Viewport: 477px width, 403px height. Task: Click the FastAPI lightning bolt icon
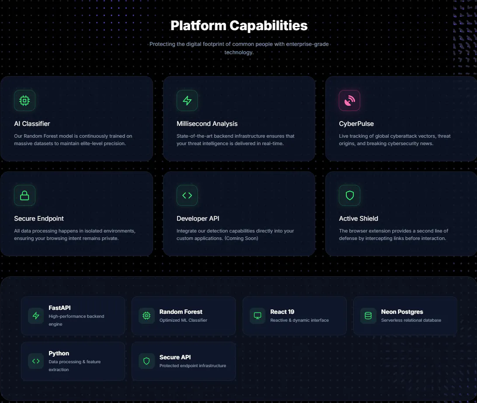pyautogui.click(x=36, y=316)
